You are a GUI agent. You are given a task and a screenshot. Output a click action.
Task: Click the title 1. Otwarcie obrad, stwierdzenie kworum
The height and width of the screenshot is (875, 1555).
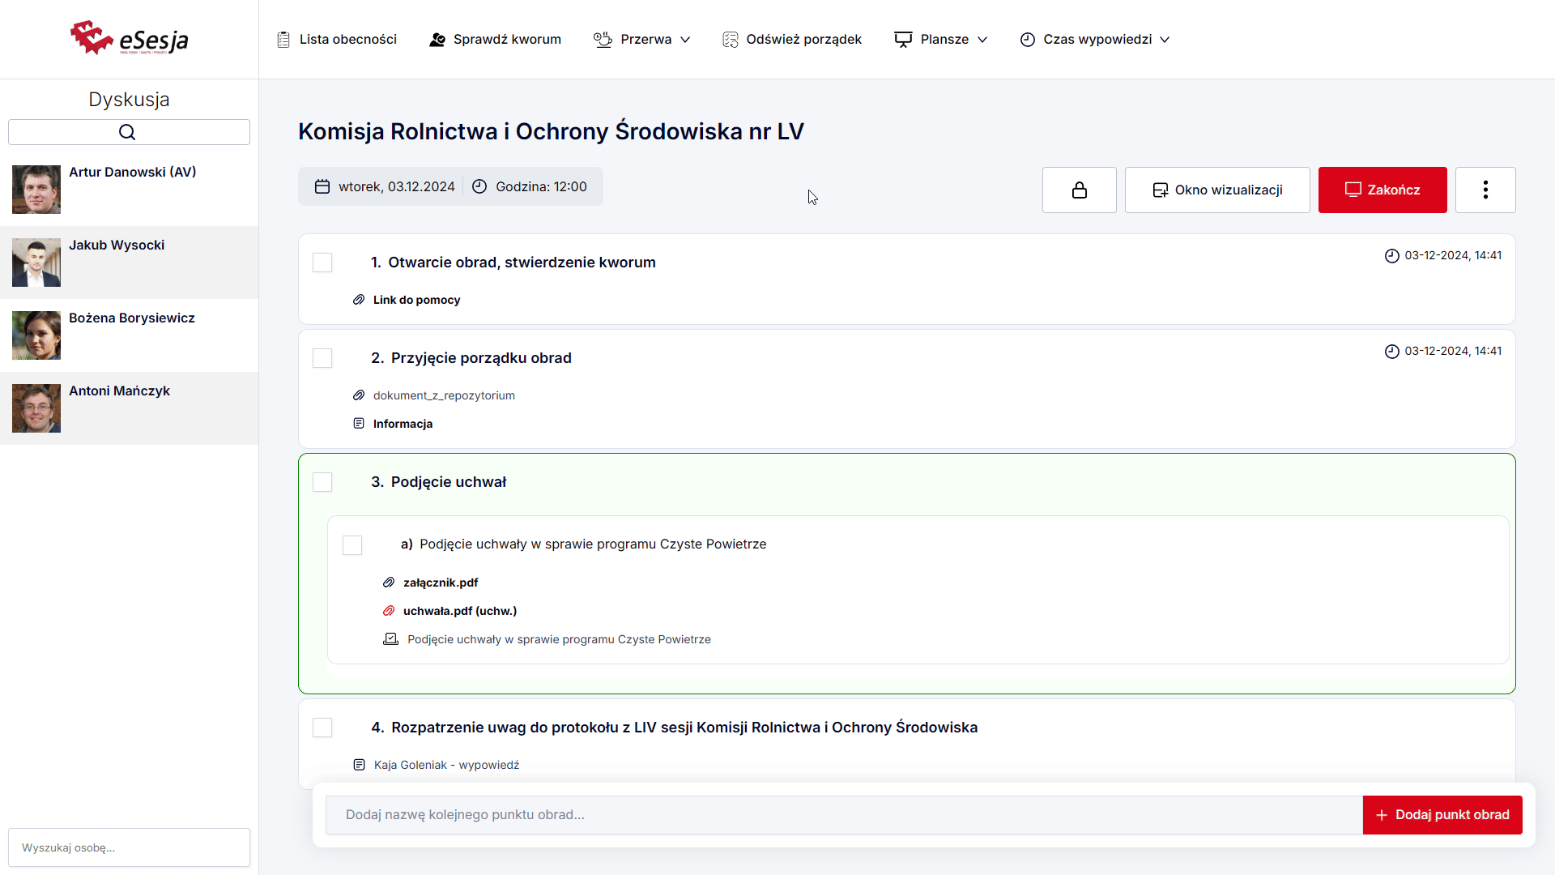pyautogui.click(x=513, y=262)
